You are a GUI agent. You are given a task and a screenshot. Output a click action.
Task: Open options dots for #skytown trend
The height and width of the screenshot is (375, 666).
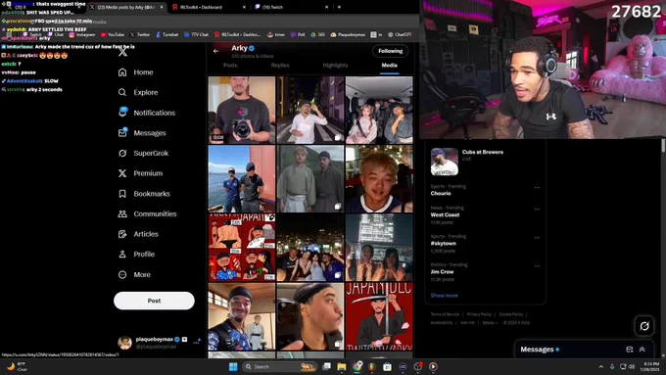point(537,237)
